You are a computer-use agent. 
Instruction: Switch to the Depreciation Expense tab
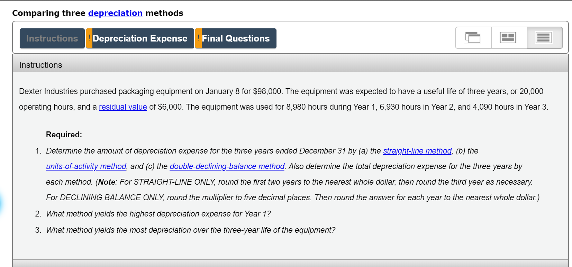pyautogui.click(x=140, y=38)
